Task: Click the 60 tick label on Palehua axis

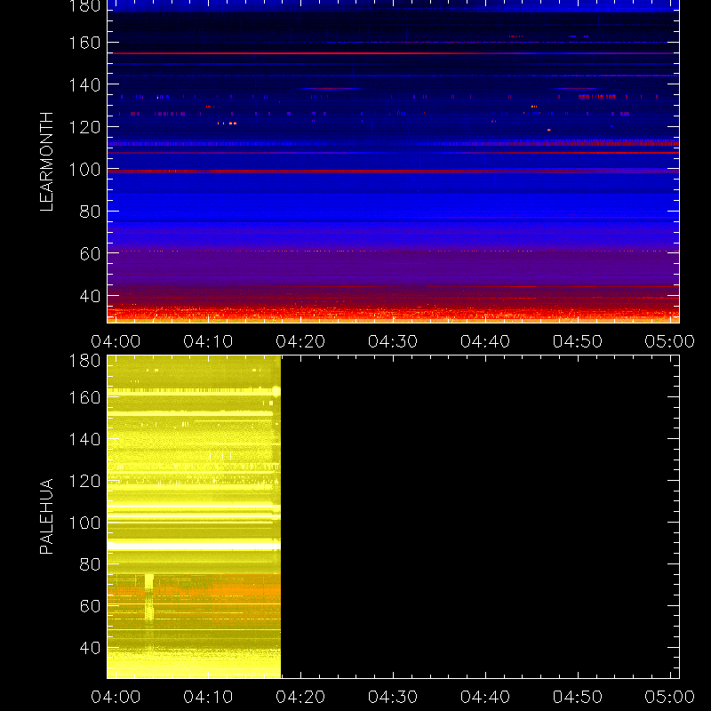Action: (x=90, y=606)
